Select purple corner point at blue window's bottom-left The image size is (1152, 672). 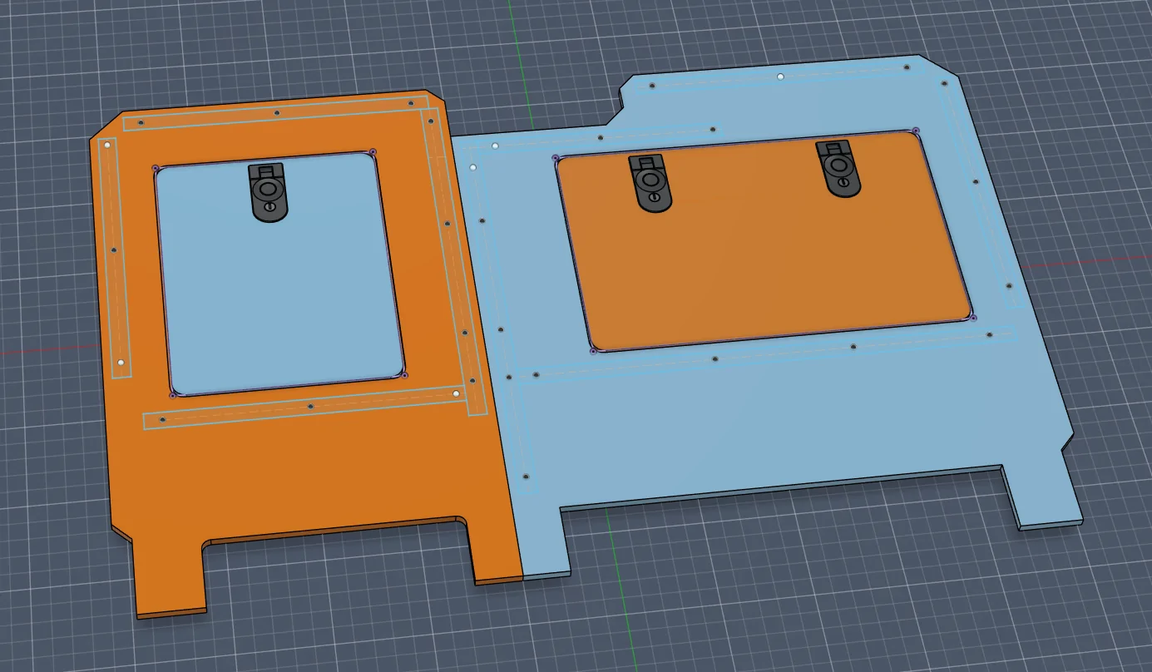click(x=593, y=351)
